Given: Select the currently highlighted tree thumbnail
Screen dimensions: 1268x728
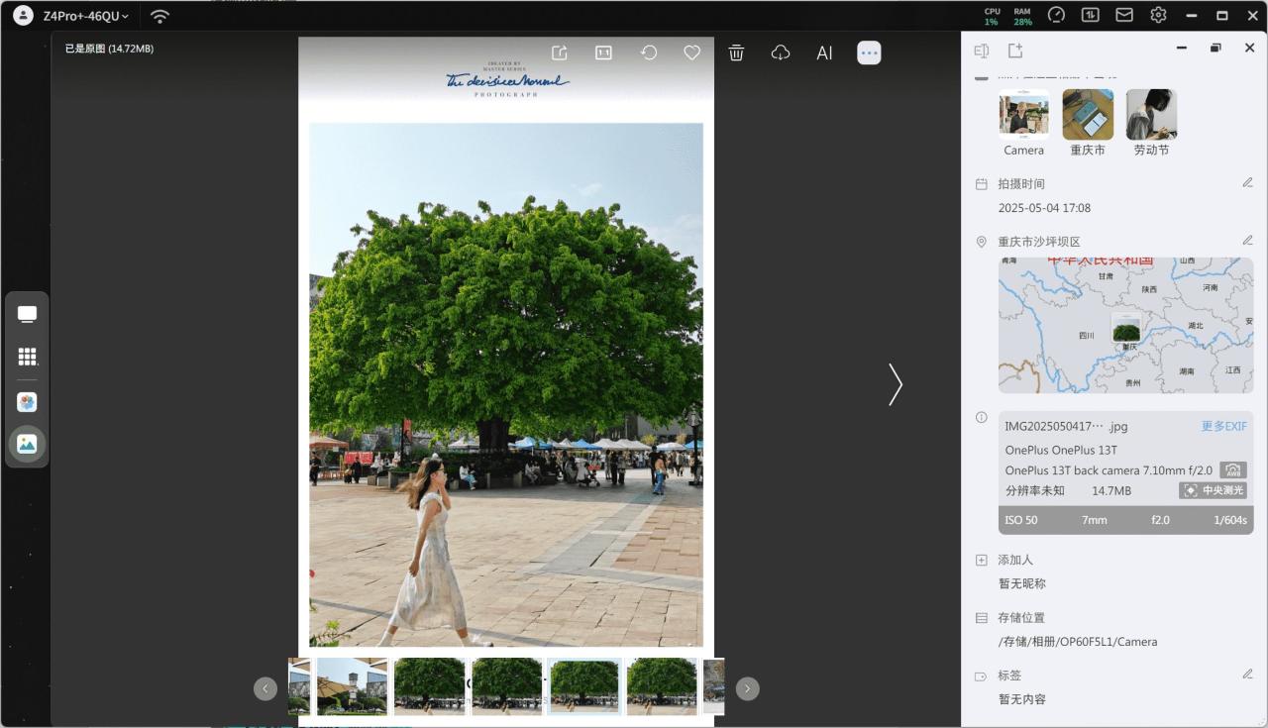Looking at the screenshot, I should 584,686.
